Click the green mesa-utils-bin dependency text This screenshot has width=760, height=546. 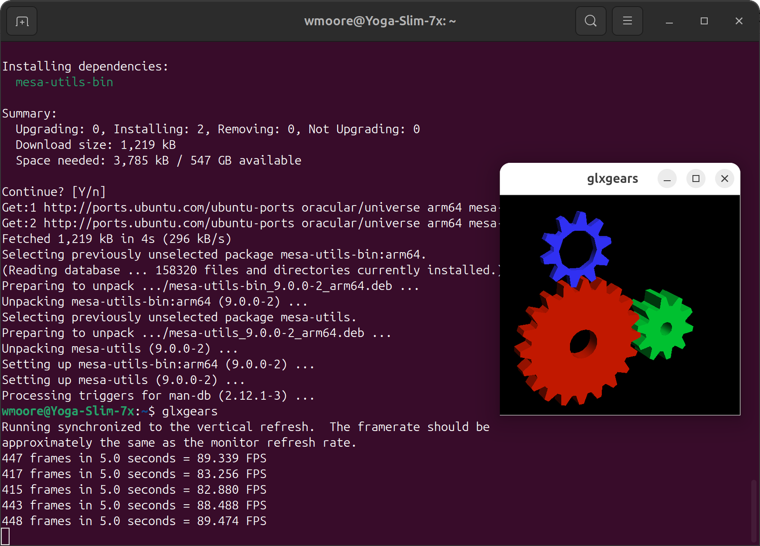pos(64,82)
